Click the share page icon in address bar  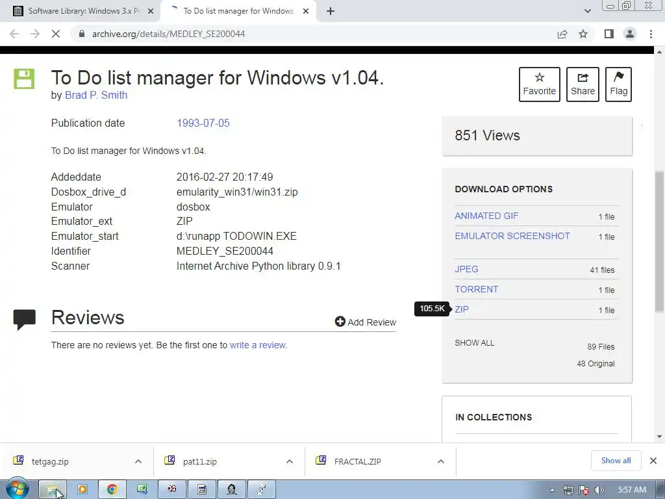pos(562,34)
